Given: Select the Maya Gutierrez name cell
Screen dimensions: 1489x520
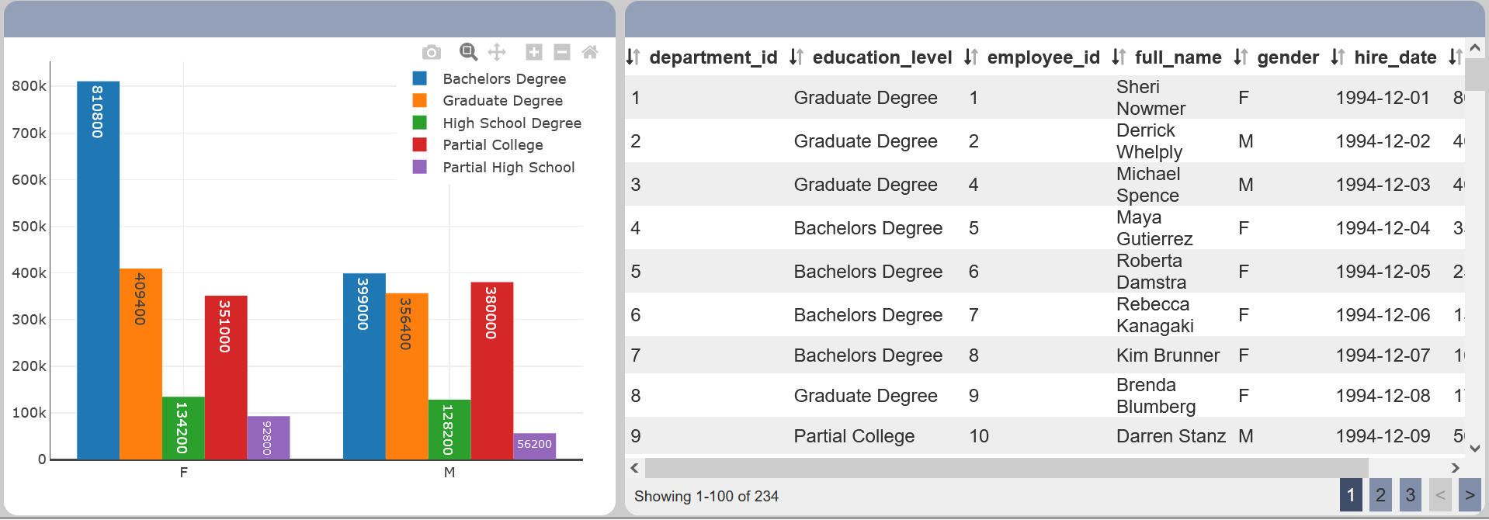Looking at the screenshot, I should coord(1170,228).
